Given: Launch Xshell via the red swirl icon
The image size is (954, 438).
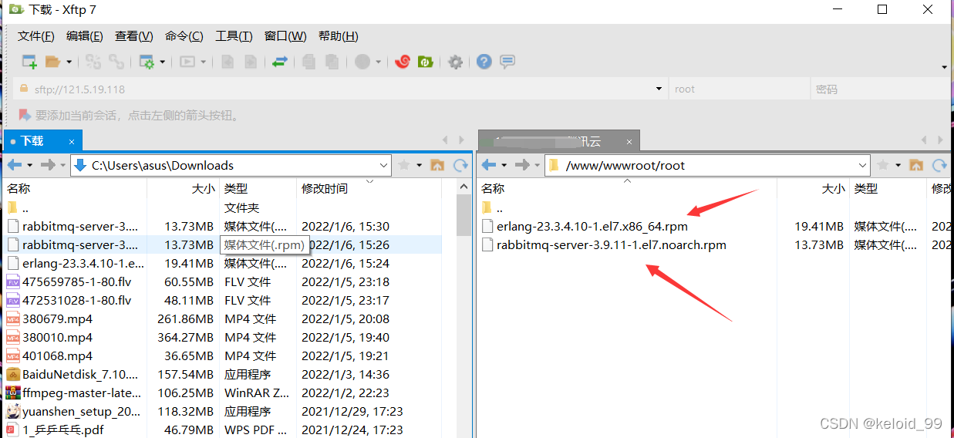Looking at the screenshot, I should 402,62.
